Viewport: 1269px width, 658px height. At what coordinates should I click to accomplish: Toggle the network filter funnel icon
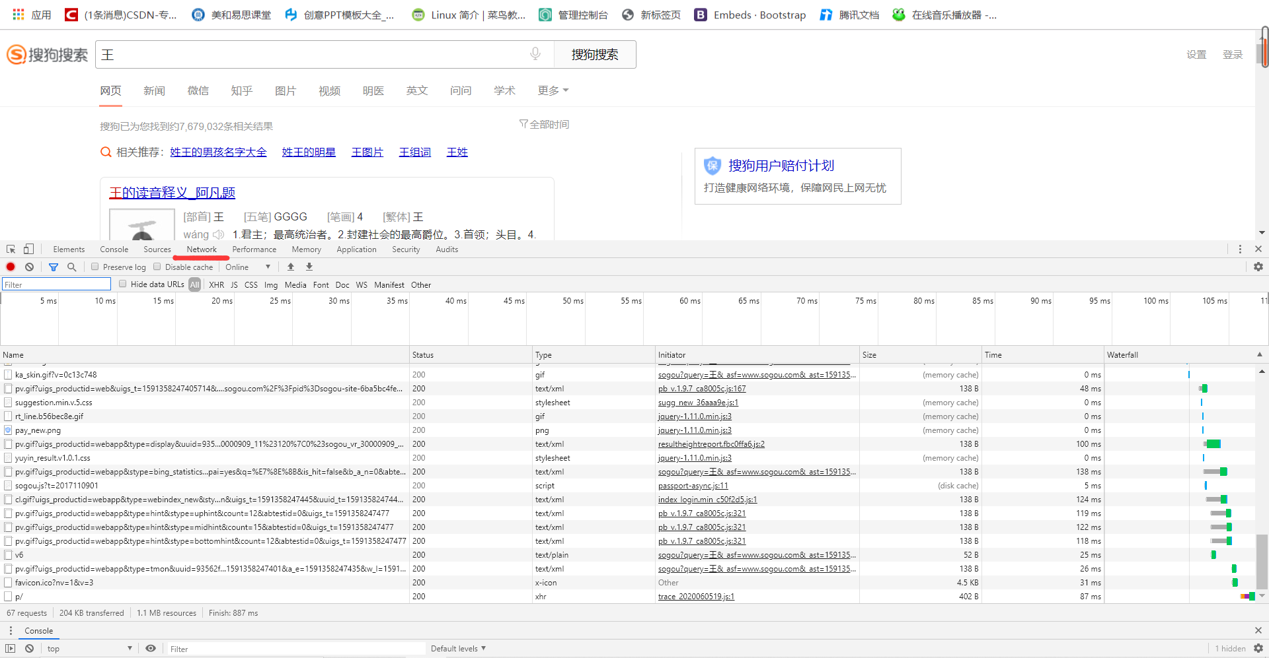point(54,267)
